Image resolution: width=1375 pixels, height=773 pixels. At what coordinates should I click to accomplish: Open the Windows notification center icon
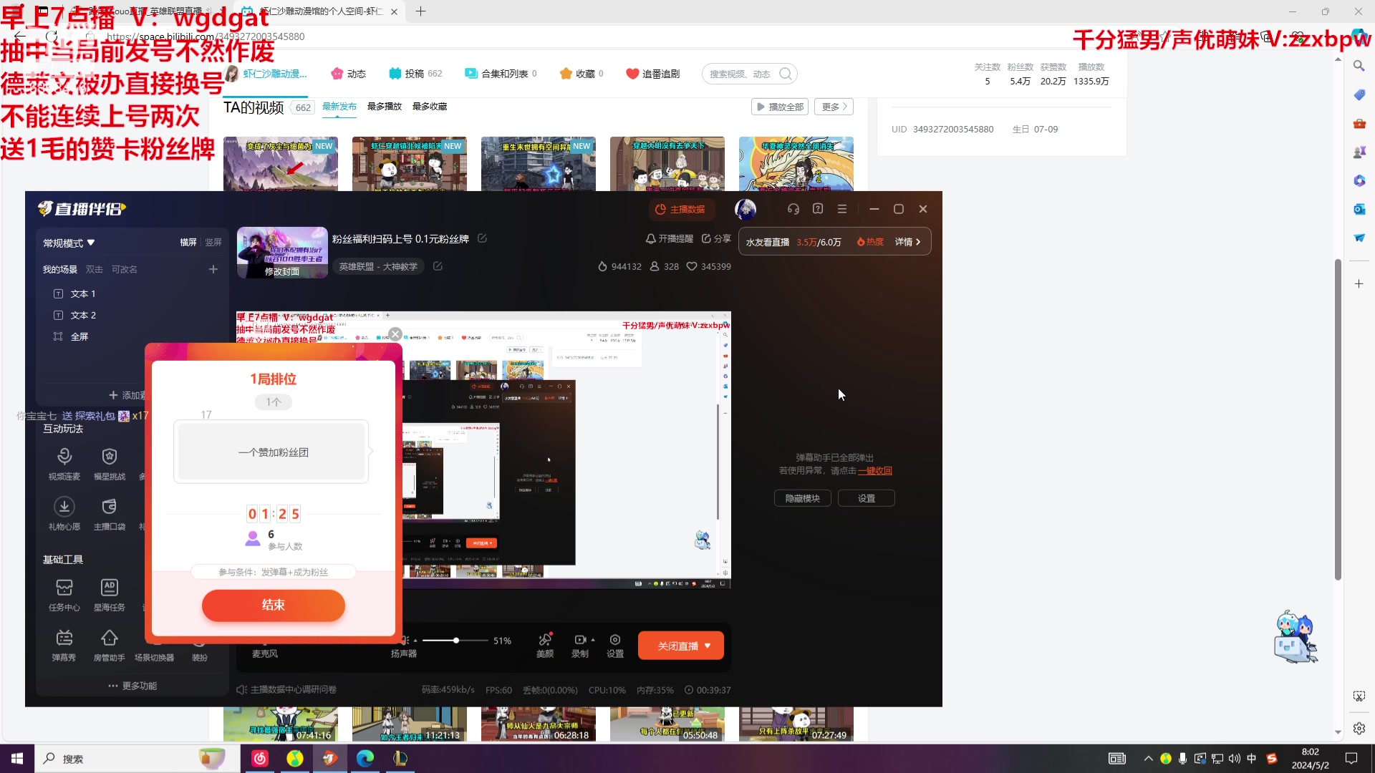1351,759
